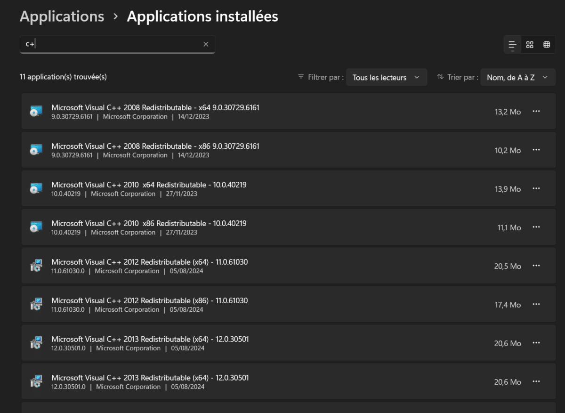Click the 11,1 Mo size value
Image resolution: width=565 pixels, height=413 pixels.
pyautogui.click(x=509, y=227)
